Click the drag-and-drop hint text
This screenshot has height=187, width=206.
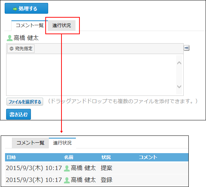[x=123, y=101]
